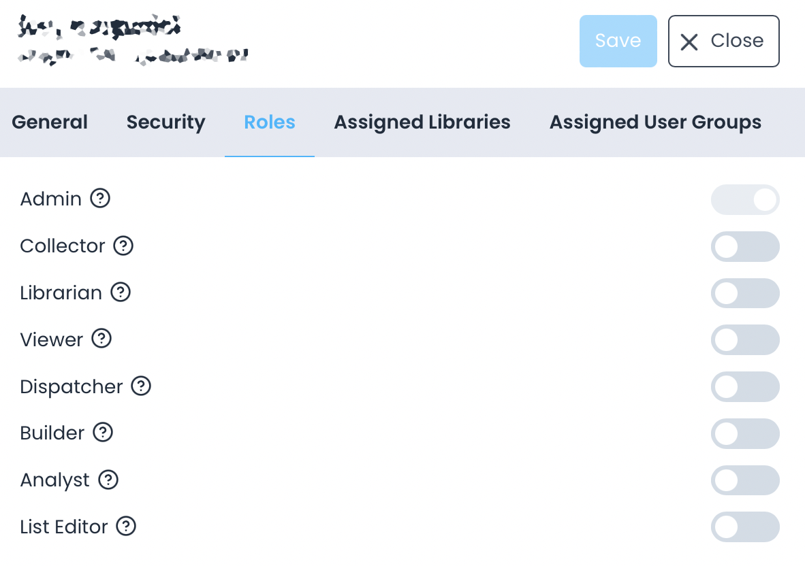The width and height of the screenshot is (805, 566).
Task: Click the Dispatcher help icon
Action: click(x=141, y=386)
